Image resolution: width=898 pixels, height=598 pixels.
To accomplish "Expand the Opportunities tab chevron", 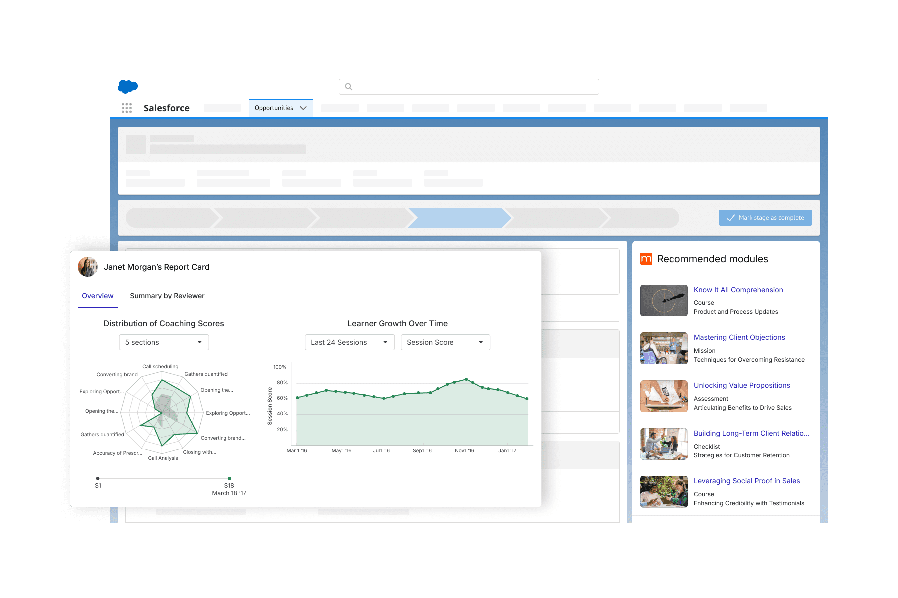I will tap(303, 108).
